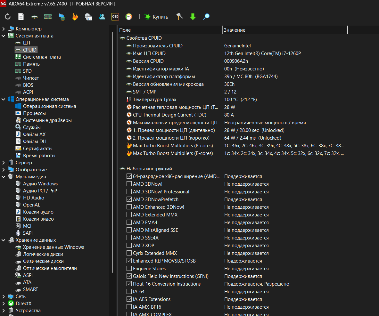379x316 pixels.
Task: Open the Report Wizard toolbar icon
Action: coord(88,17)
